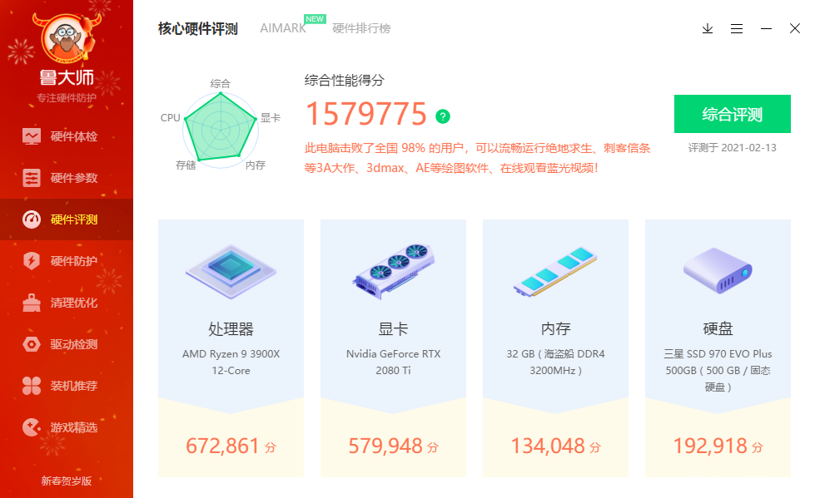Click the 清理优化 broom icon in sidebar
Viewport: 815px width, 498px height.
[x=31, y=303]
